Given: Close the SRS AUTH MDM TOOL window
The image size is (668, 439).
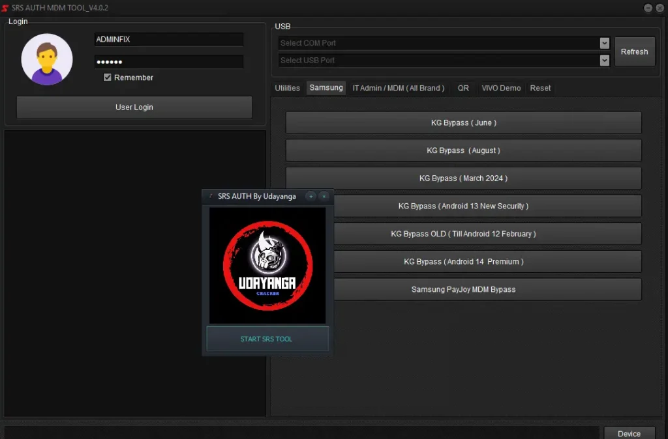Looking at the screenshot, I should [660, 8].
